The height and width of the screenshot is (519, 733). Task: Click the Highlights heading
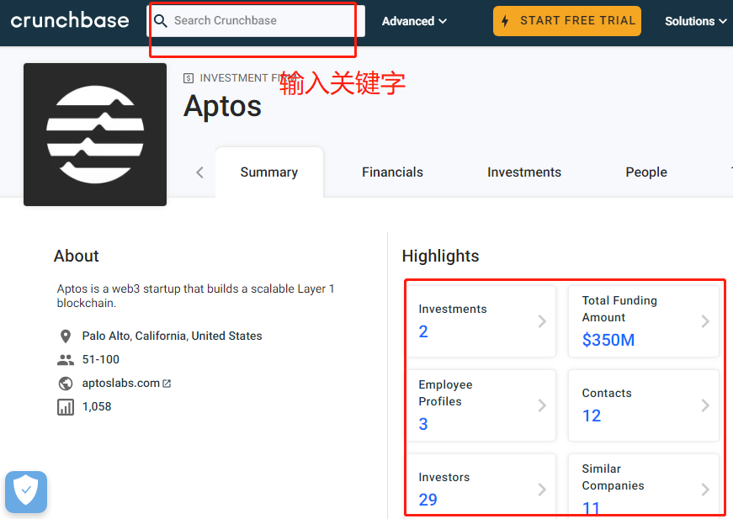(440, 256)
